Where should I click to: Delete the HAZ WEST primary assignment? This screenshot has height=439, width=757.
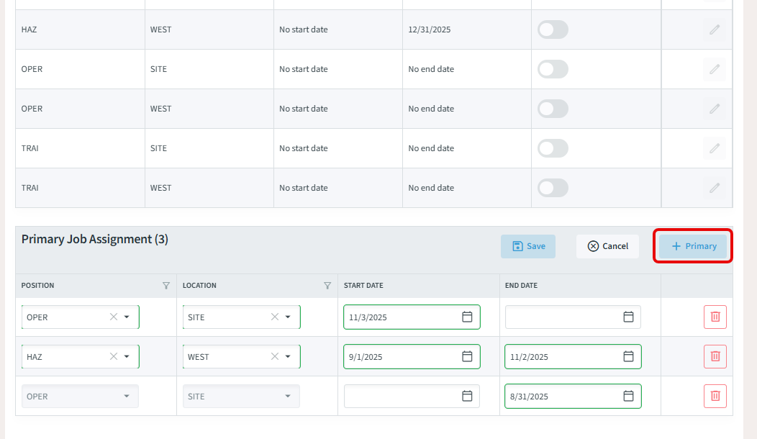[715, 356]
